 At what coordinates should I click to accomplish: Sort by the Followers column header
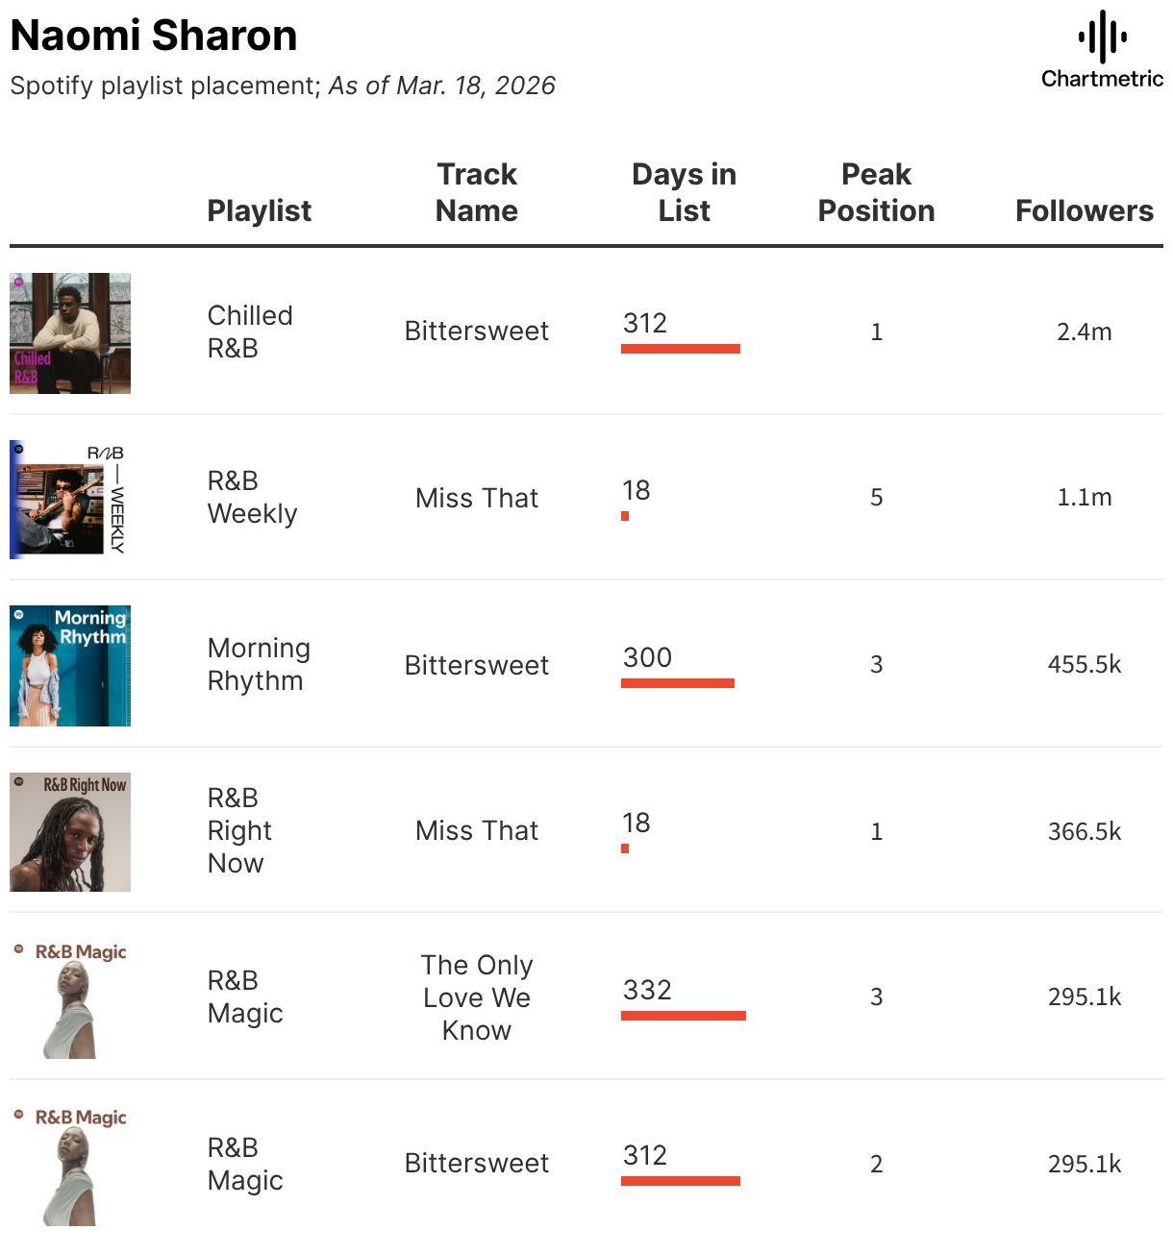(x=1084, y=210)
